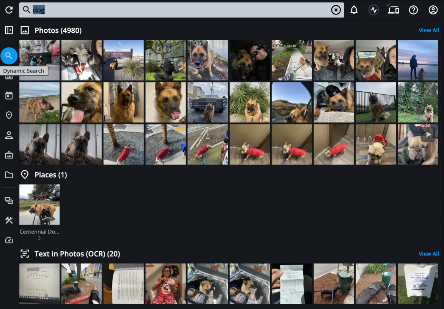Screen dimensions: 444x309
Task: Open the Calendar view icon
Action: (9, 95)
